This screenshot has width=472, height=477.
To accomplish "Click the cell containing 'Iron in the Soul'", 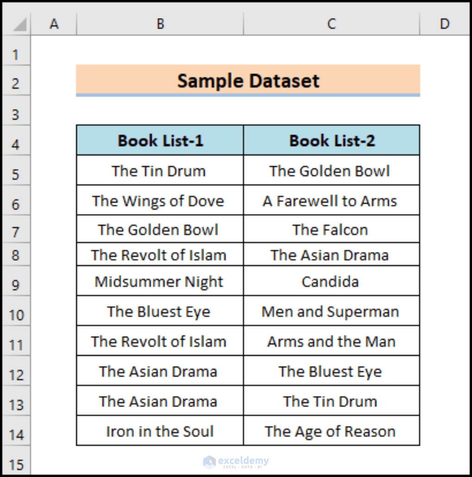I will (159, 431).
